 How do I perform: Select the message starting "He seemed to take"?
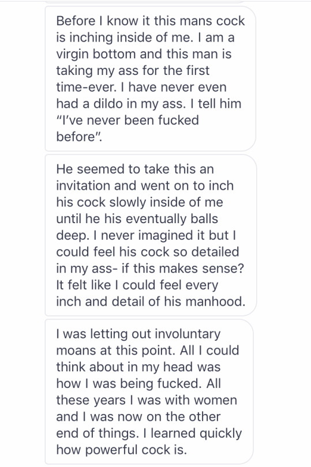pyautogui.click(x=150, y=235)
